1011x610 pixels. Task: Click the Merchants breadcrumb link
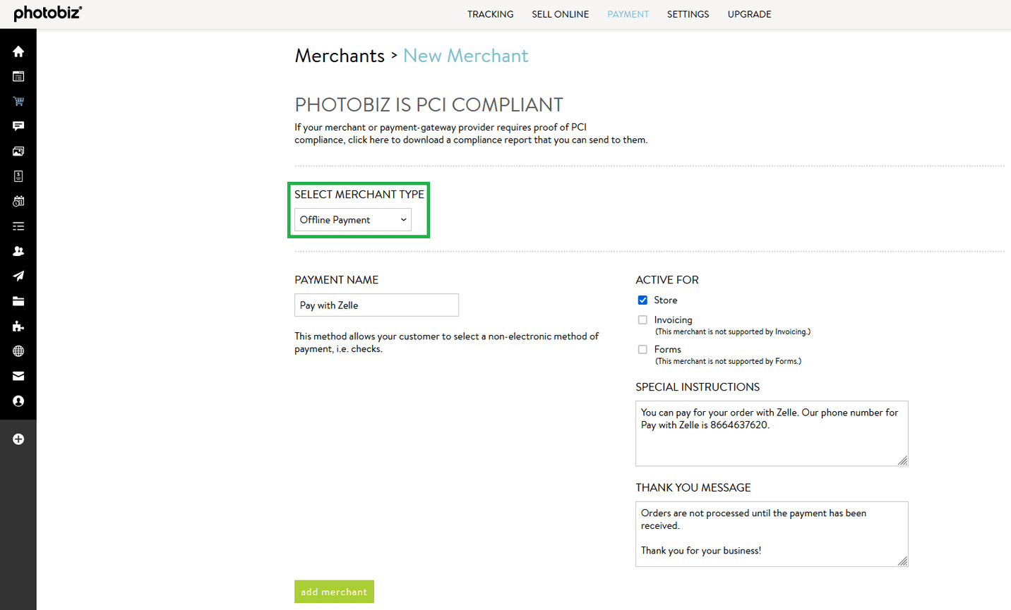(x=340, y=56)
